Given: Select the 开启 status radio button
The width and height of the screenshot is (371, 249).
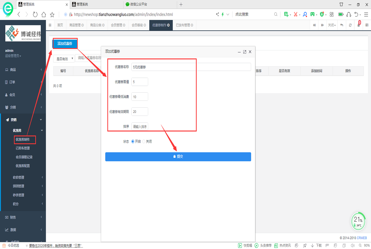Looking at the screenshot, I should click(133, 141).
